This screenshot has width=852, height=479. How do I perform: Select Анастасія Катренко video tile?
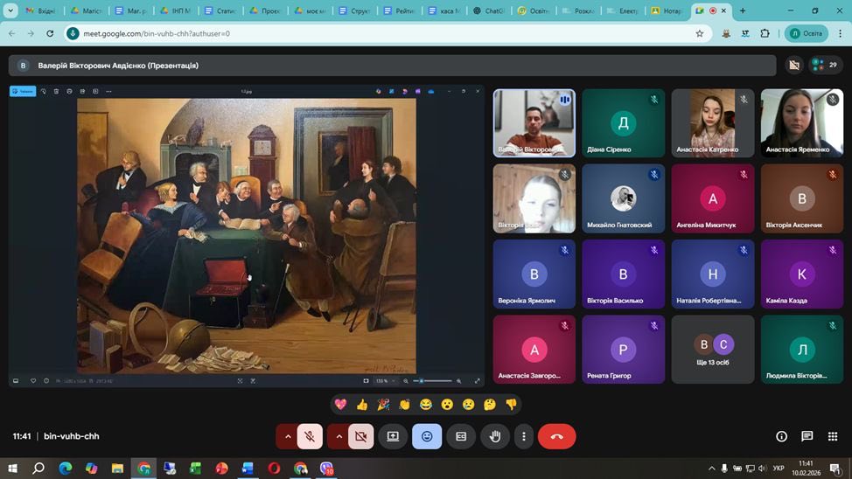[713, 123]
